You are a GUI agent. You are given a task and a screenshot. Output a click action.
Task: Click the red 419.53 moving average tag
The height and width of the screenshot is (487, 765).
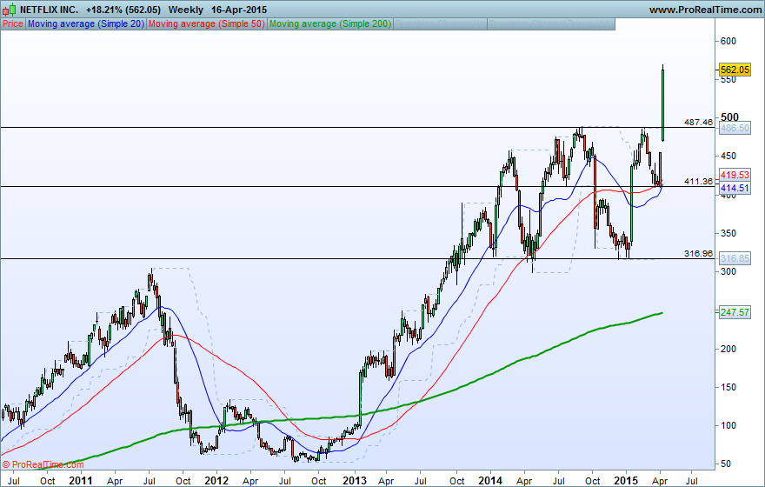pos(735,175)
